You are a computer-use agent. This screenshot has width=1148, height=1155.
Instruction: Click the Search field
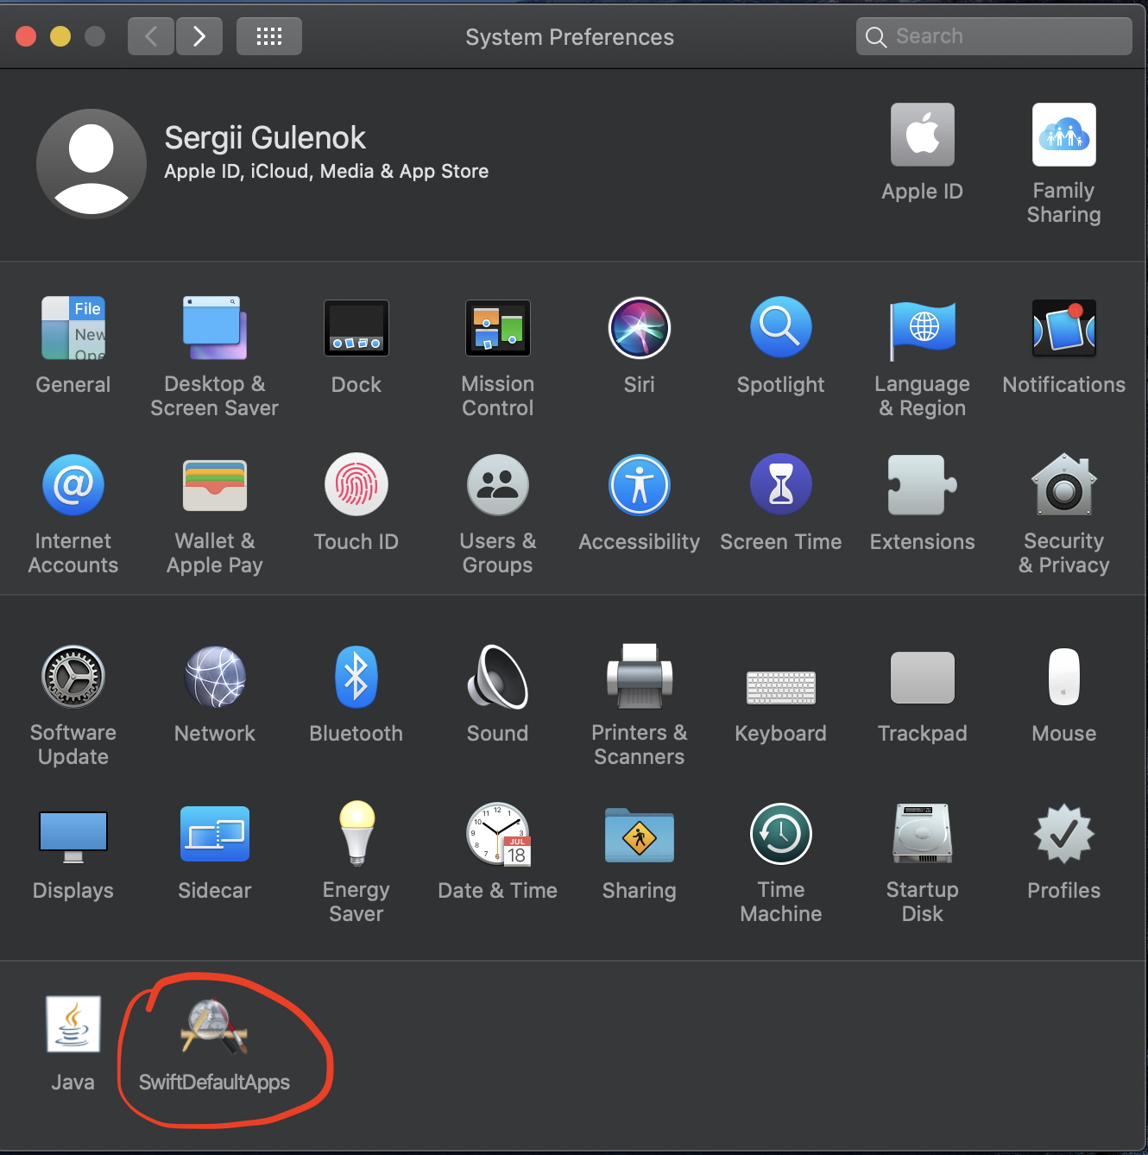click(993, 35)
